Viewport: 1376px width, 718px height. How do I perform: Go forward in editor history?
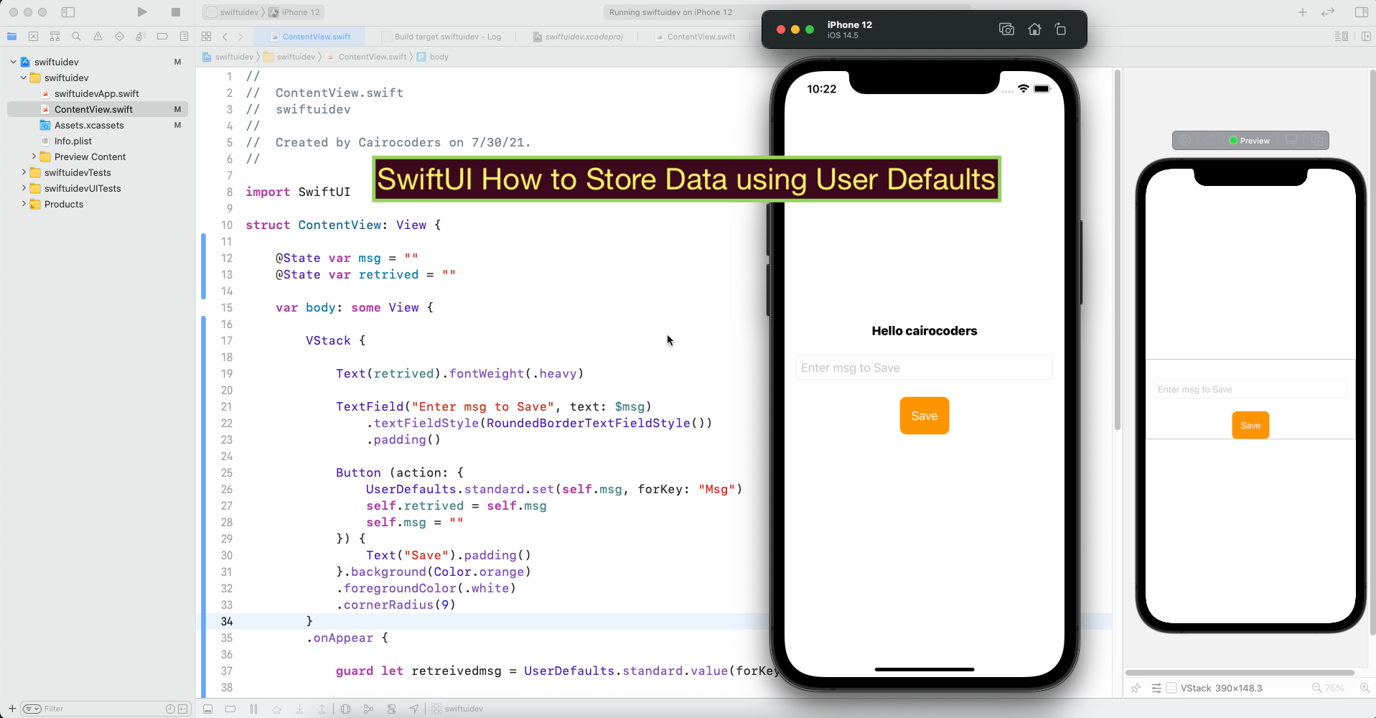click(240, 37)
